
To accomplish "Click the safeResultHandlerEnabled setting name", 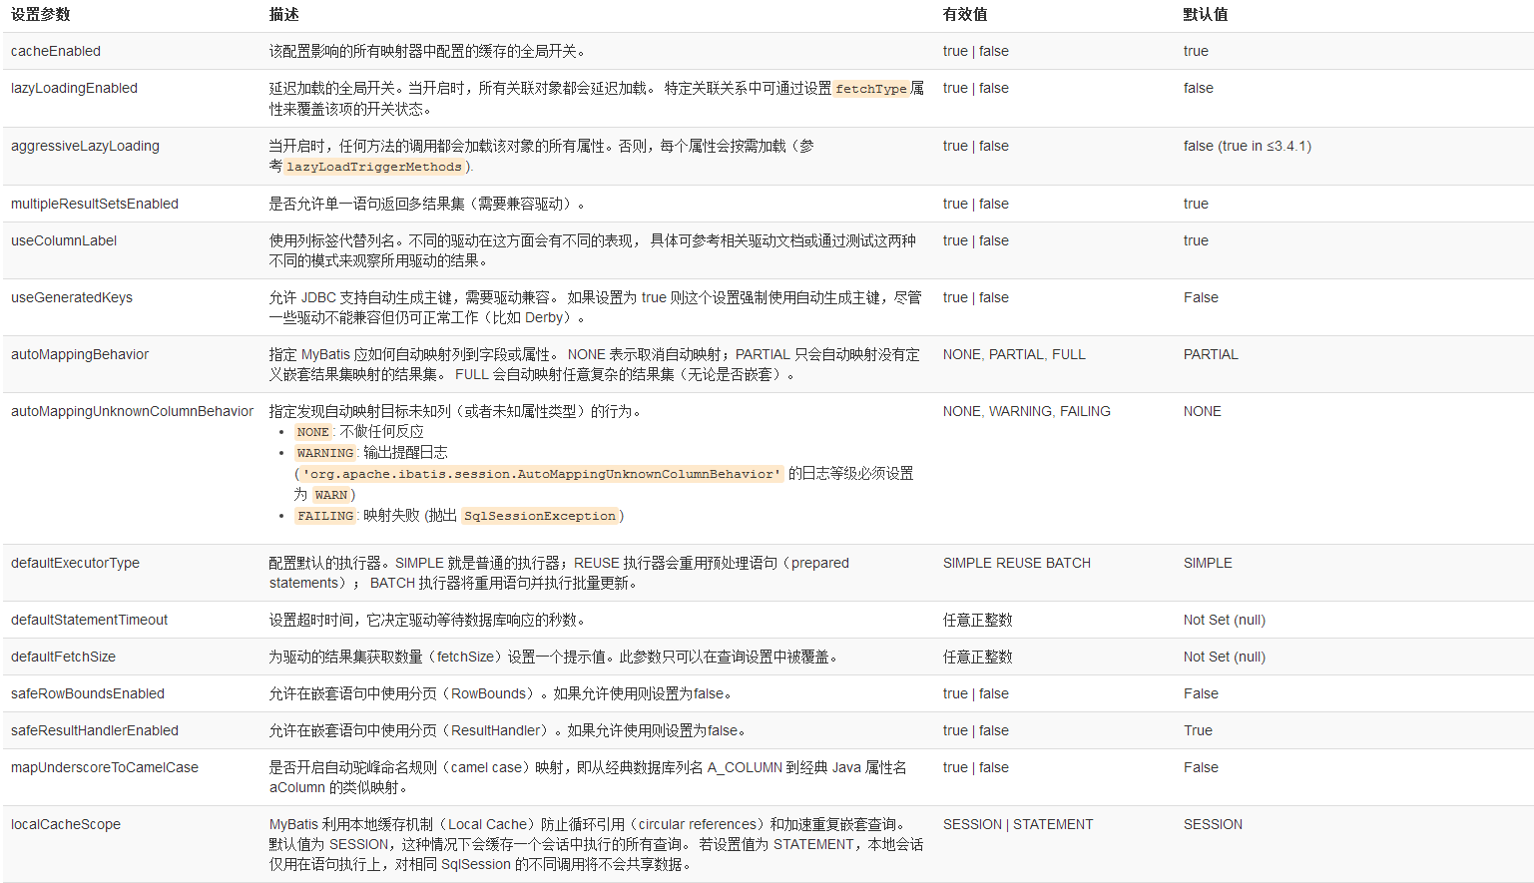I will 95,730.
